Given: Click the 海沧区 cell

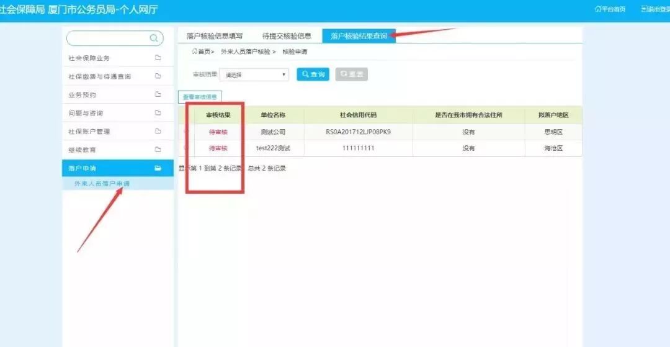Looking at the screenshot, I should click(x=553, y=148).
